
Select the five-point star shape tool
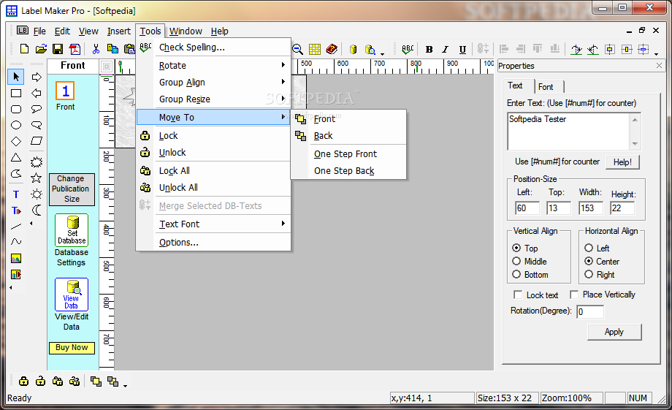37,178
